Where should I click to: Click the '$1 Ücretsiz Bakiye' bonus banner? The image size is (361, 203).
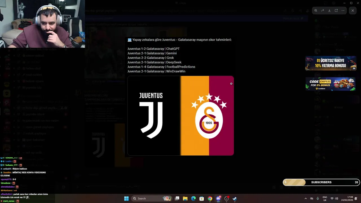[x=331, y=63]
